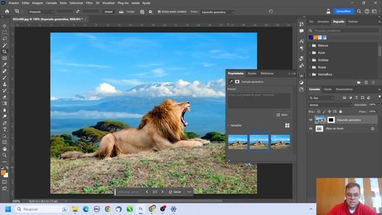Screen dimensions: 382x215
Task: Open Photoshop search magnifier icon
Action: [x=359, y=11]
